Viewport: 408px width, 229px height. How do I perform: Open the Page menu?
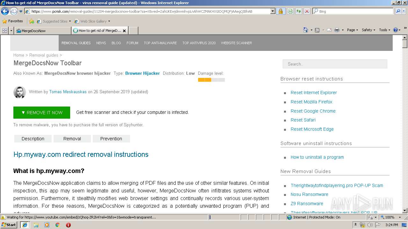point(353,30)
